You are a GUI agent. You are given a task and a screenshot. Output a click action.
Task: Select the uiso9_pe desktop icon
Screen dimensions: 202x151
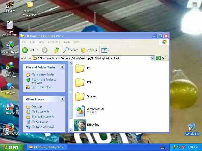(x=10, y=88)
